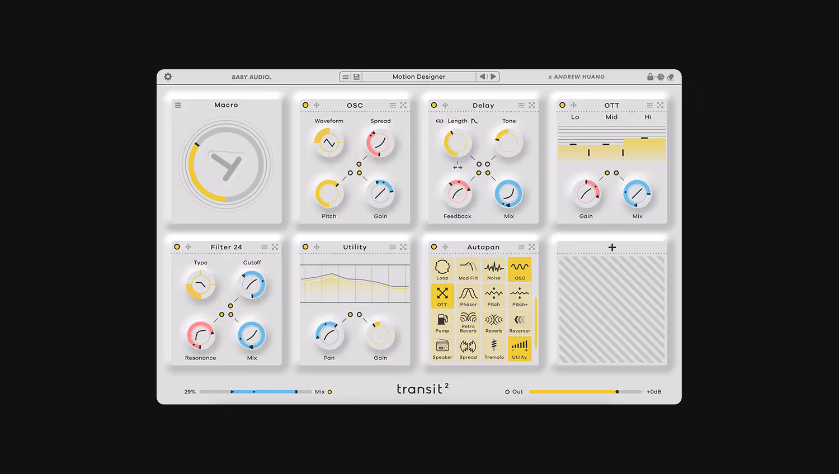Open settings gear in top bar

(x=168, y=77)
